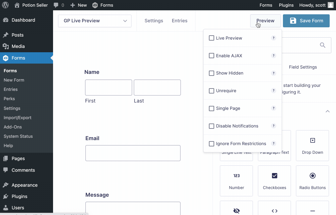Click the Posts pin icon in sidebar
The image size is (336, 215).
click(x=6, y=35)
